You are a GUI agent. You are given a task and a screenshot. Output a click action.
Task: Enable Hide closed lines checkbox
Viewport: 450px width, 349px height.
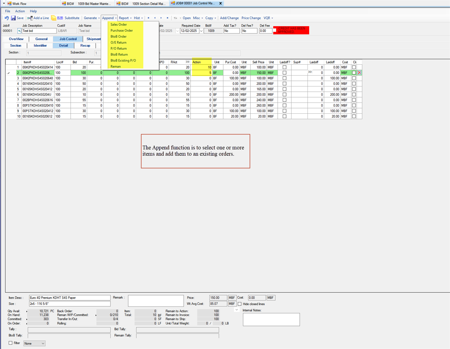[x=240, y=304]
